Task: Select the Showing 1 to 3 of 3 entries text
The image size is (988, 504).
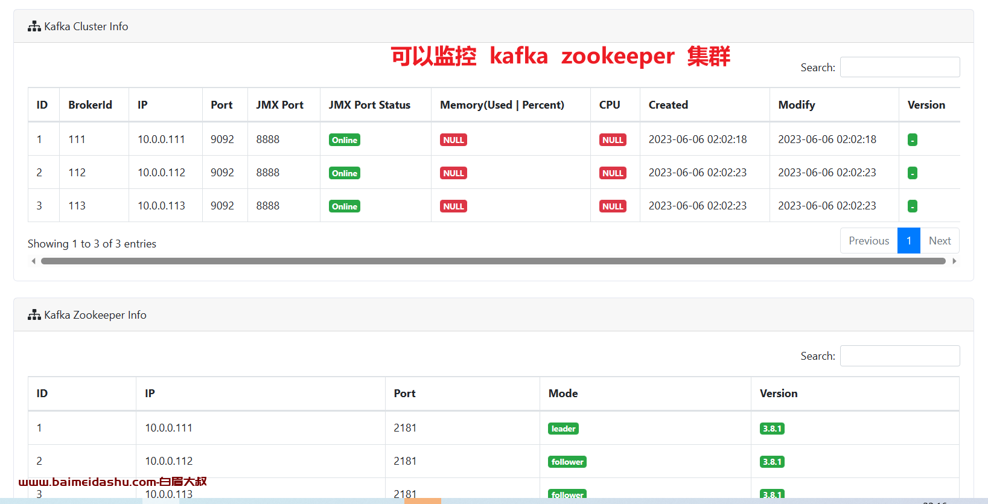Action: 92,244
